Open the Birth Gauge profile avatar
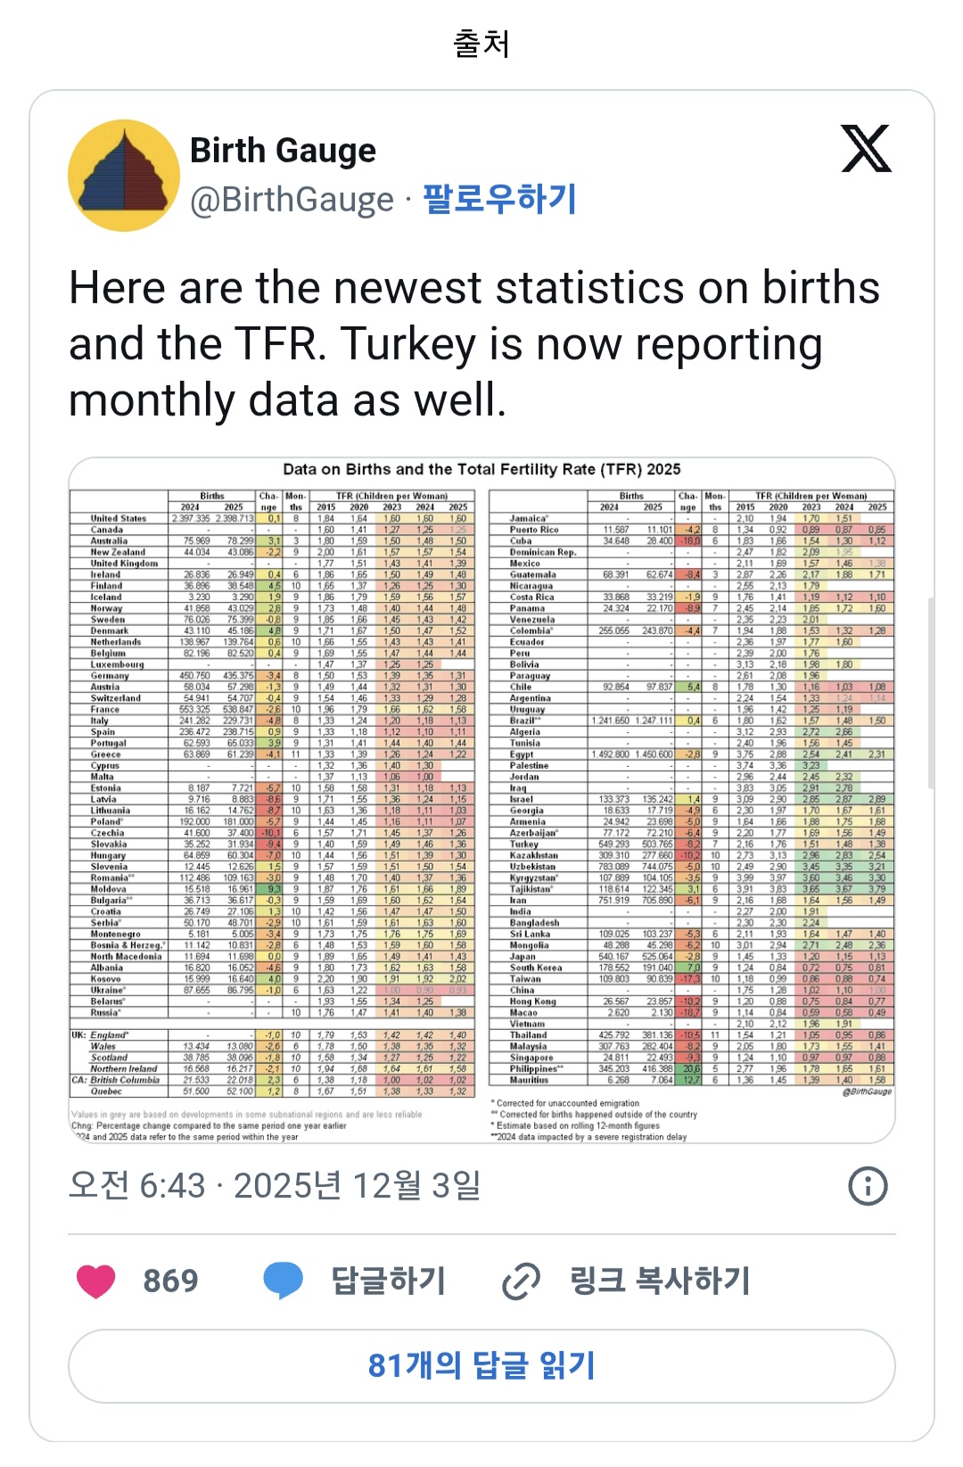The height and width of the screenshot is (1467, 963). (x=124, y=176)
